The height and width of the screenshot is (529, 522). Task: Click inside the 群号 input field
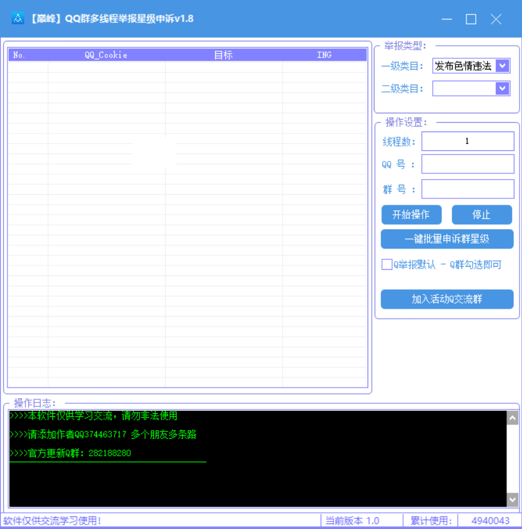click(x=468, y=188)
